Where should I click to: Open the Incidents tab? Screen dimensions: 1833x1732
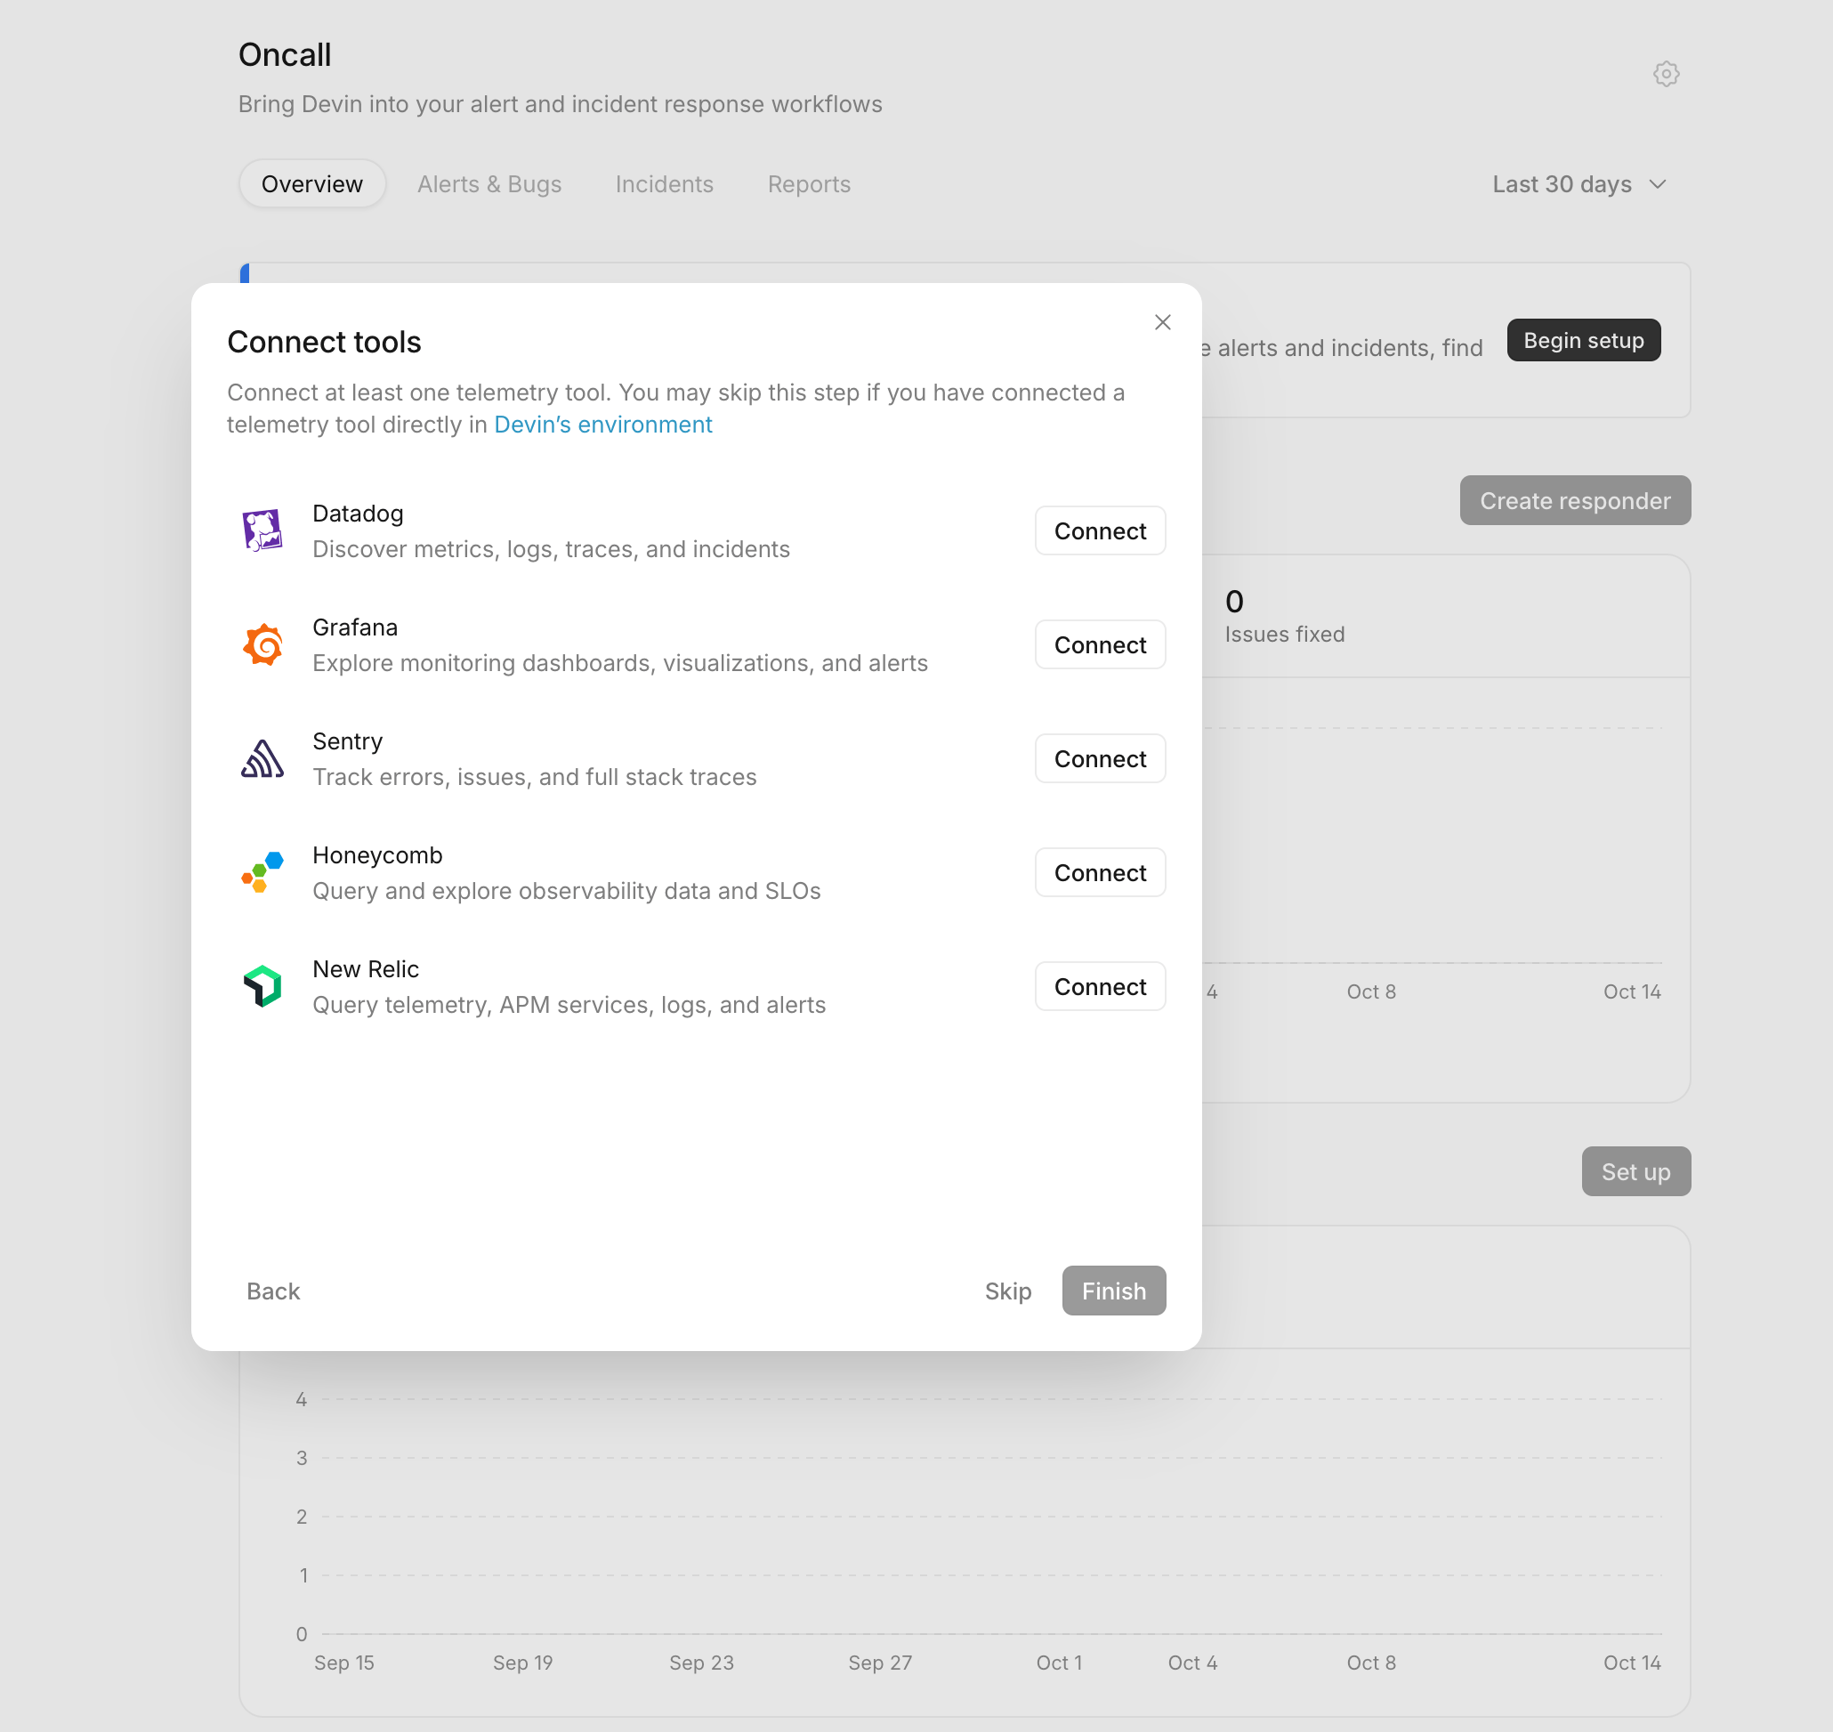click(665, 184)
